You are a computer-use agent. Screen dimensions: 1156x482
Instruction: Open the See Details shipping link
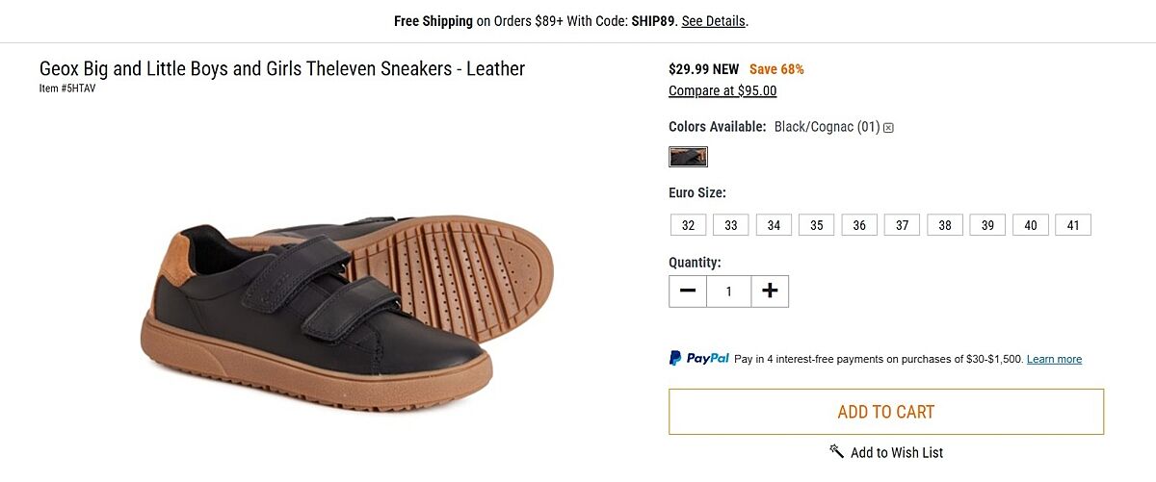point(713,21)
